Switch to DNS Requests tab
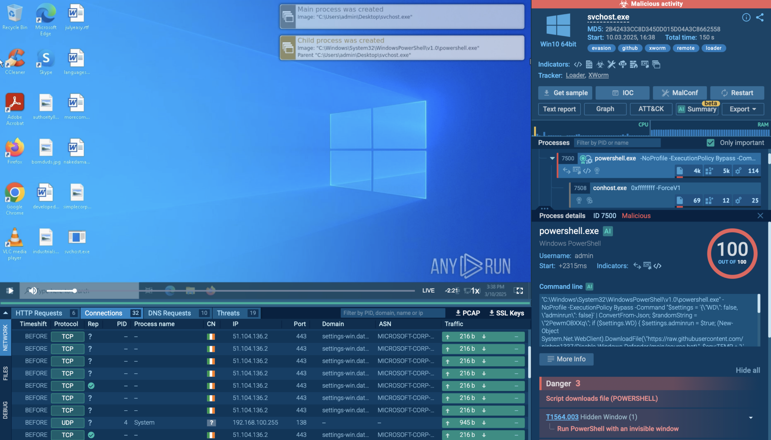 click(x=169, y=313)
